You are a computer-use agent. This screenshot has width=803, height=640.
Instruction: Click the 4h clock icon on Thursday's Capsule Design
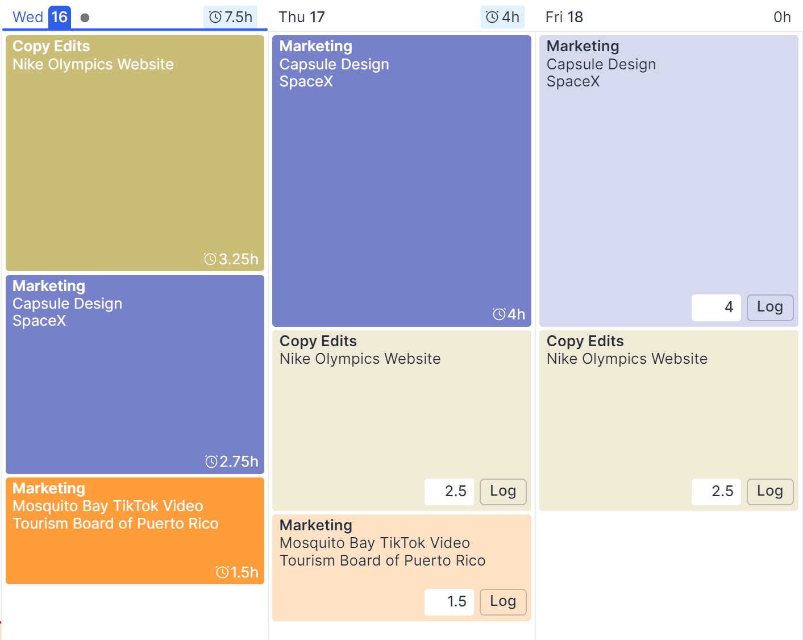tap(499, 314)
